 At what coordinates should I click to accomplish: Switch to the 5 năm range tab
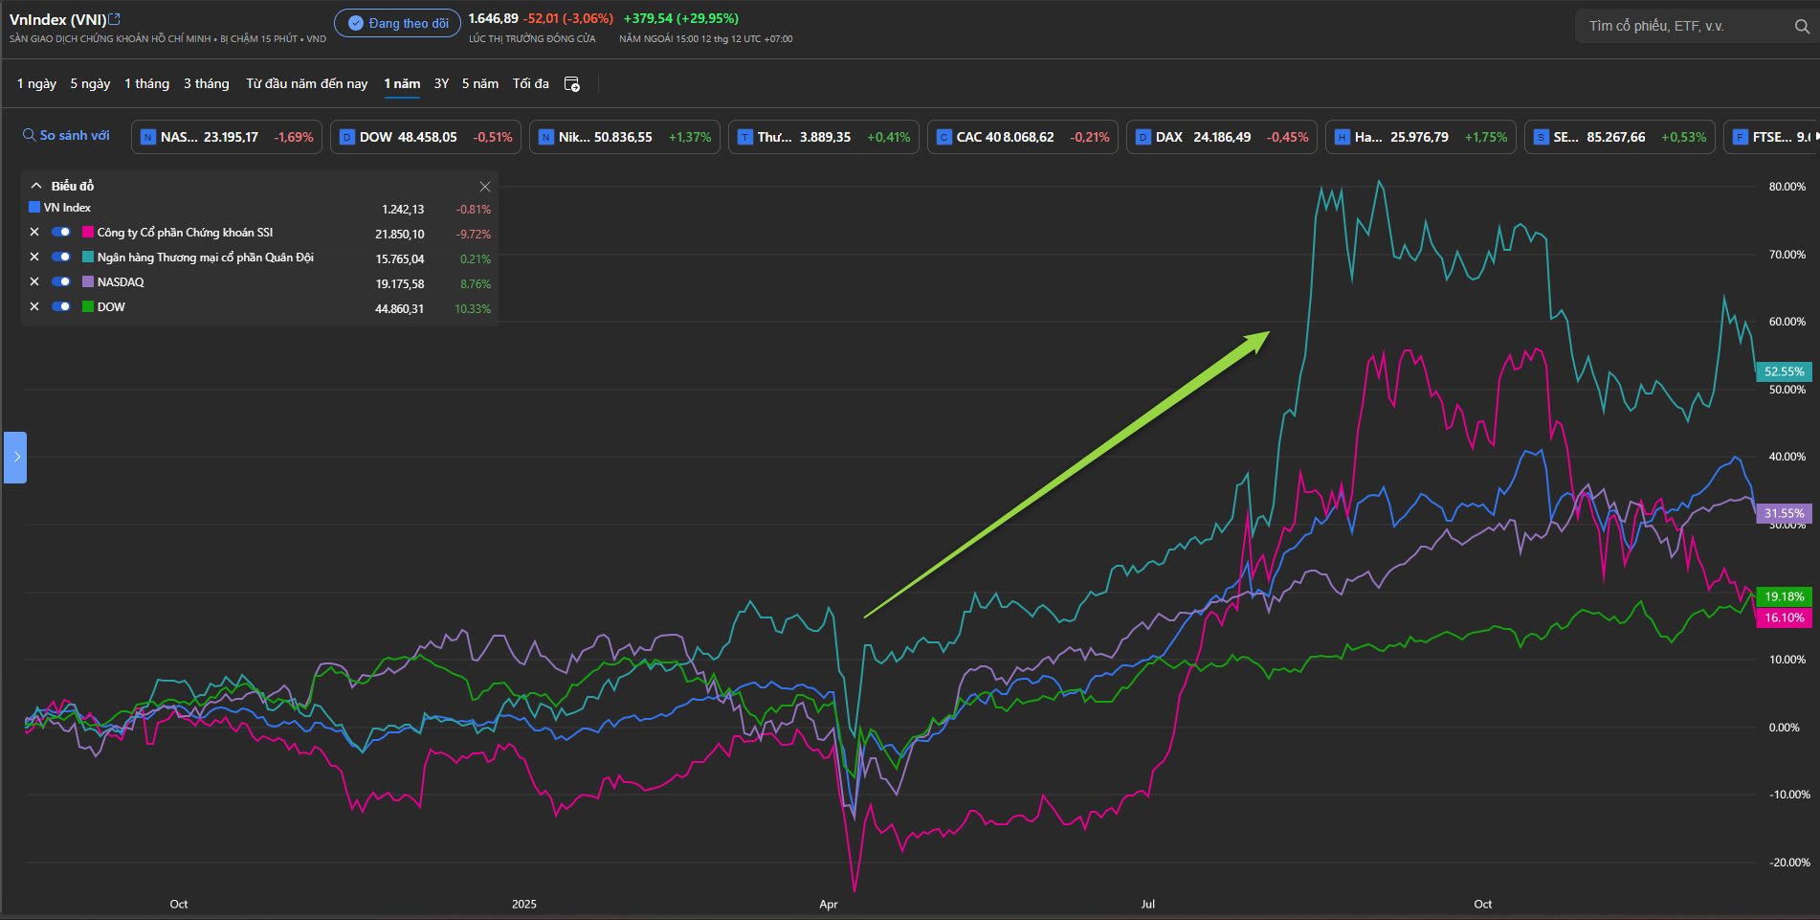click(479, 84)
